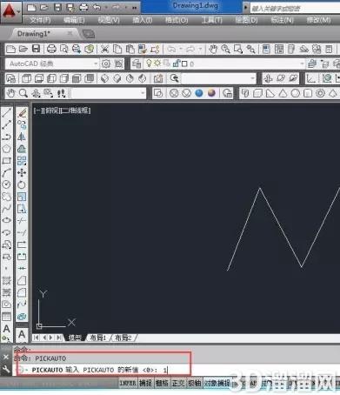Screen dimensions: 340x395
Task: Select the Trim modify tool
Action: click(22, 221)
